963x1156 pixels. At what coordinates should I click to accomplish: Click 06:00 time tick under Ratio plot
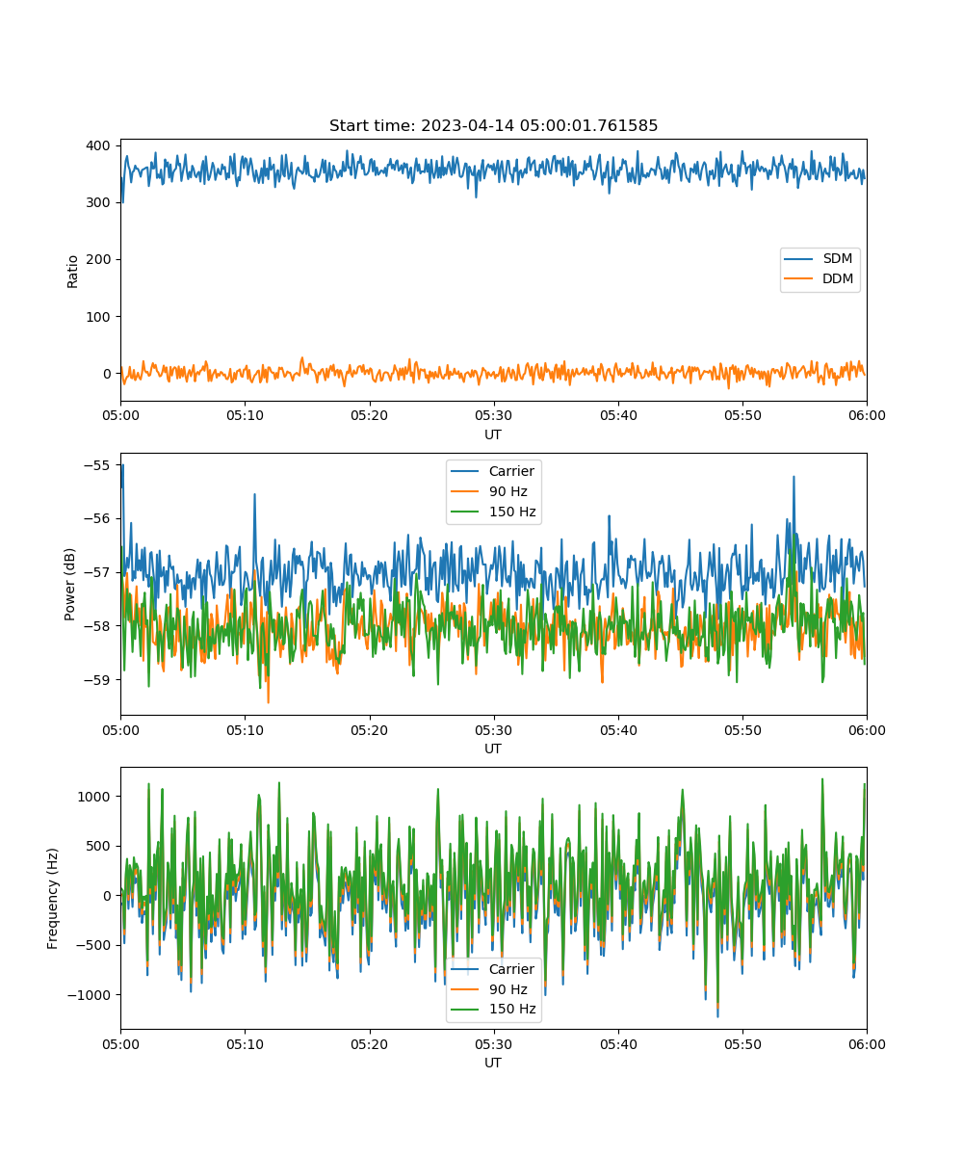click(867, 415)
